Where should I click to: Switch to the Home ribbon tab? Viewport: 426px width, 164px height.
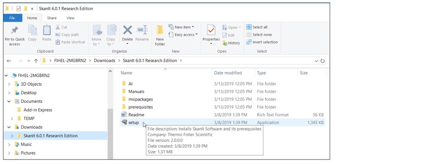coord(32,18)
